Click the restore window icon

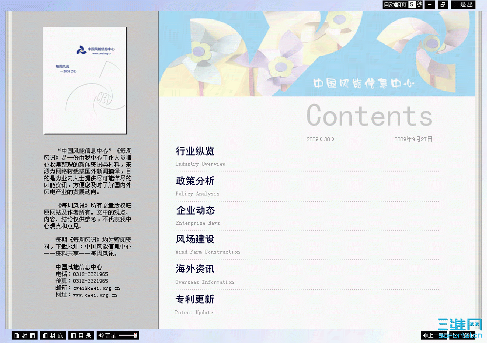point(443,4)
